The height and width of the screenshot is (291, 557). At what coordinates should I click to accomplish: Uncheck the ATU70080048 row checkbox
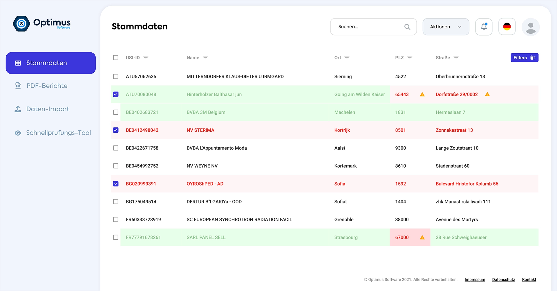[116, 94]
